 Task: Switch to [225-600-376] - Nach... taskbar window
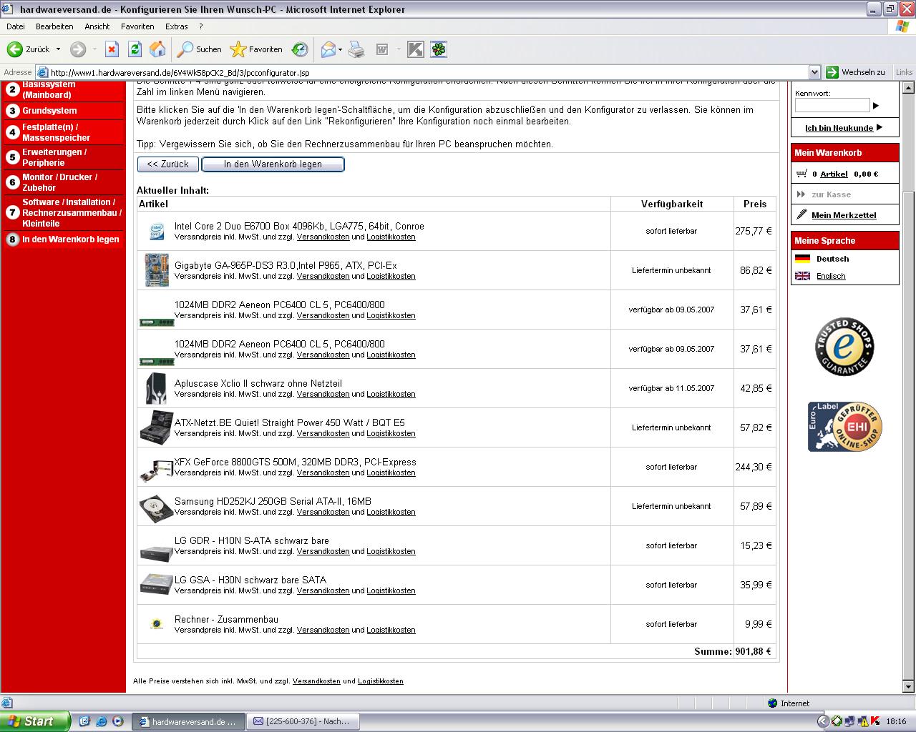(303, 721)
